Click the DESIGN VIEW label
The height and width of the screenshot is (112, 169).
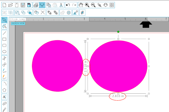tap(18, 23)
